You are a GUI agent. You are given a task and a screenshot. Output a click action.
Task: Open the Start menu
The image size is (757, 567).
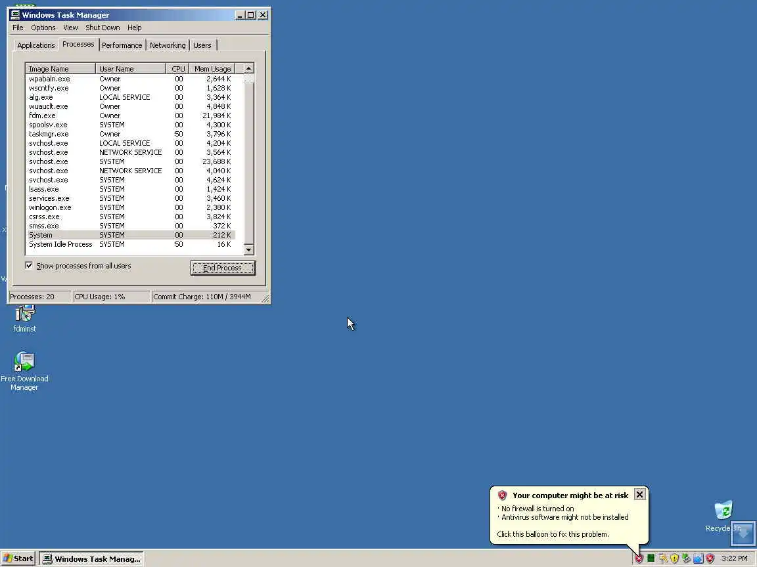[x=18, y=558]
